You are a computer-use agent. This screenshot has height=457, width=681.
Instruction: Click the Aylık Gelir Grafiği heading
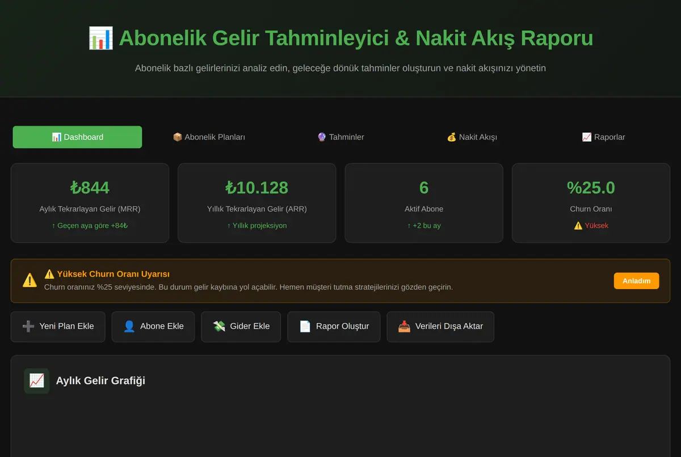(100, 381)
